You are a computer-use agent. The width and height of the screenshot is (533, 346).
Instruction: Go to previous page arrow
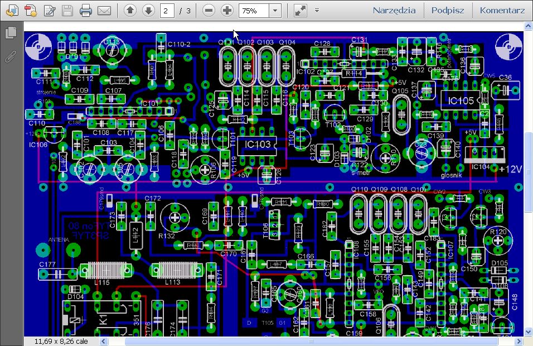129,11
